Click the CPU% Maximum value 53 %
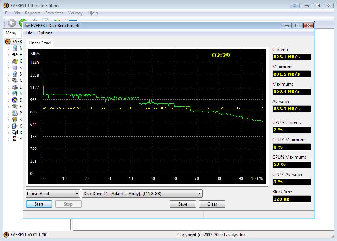This screenshot has height=241, width=337. coord(291,164)
